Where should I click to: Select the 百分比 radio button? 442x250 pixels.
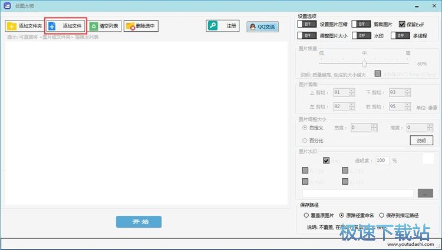[x=305, y=141]
